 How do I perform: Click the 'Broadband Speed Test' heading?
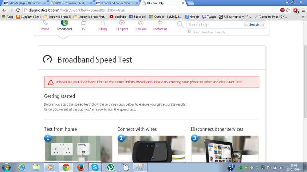click(x=95, y=60)
